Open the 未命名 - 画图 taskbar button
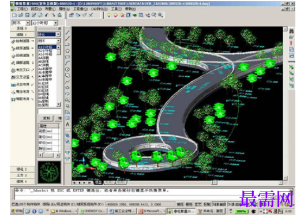 pos(211,211)
